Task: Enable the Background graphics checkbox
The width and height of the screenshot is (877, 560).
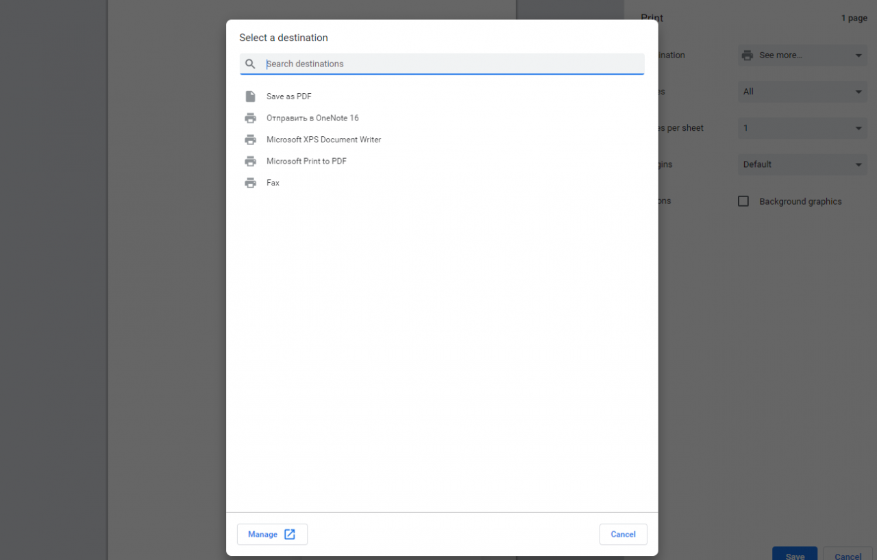Action: point(743,201)
